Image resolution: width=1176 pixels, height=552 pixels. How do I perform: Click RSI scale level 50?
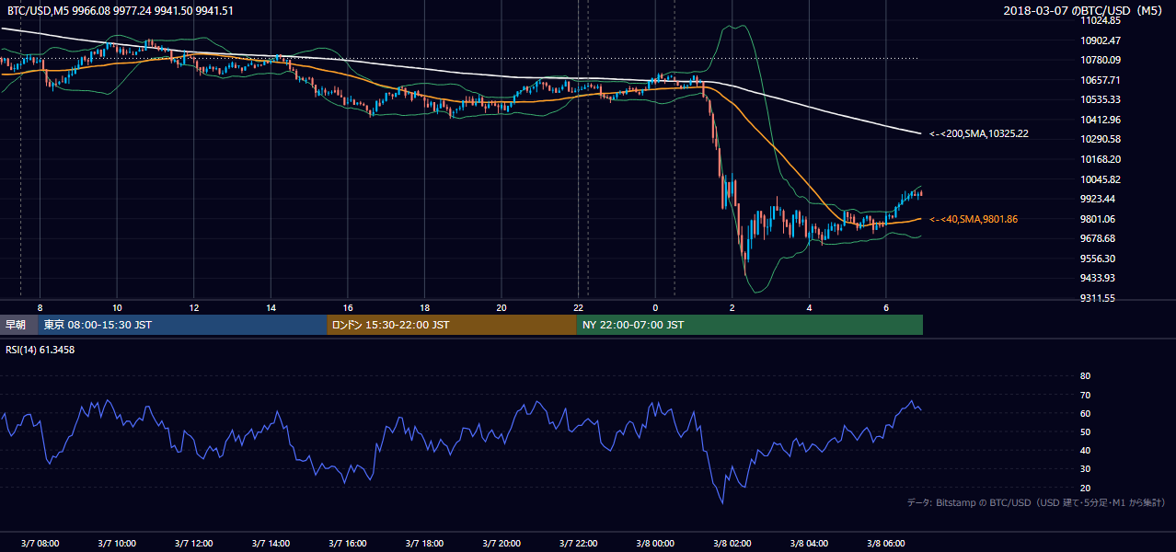[x=1085, y=431]
